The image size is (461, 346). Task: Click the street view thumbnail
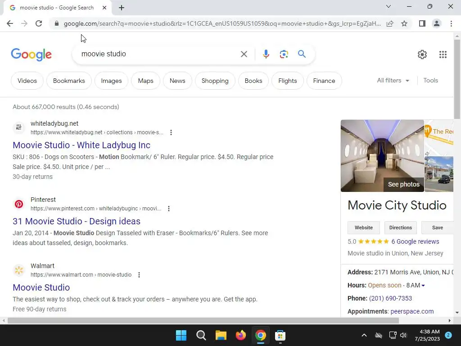[439, 174]
